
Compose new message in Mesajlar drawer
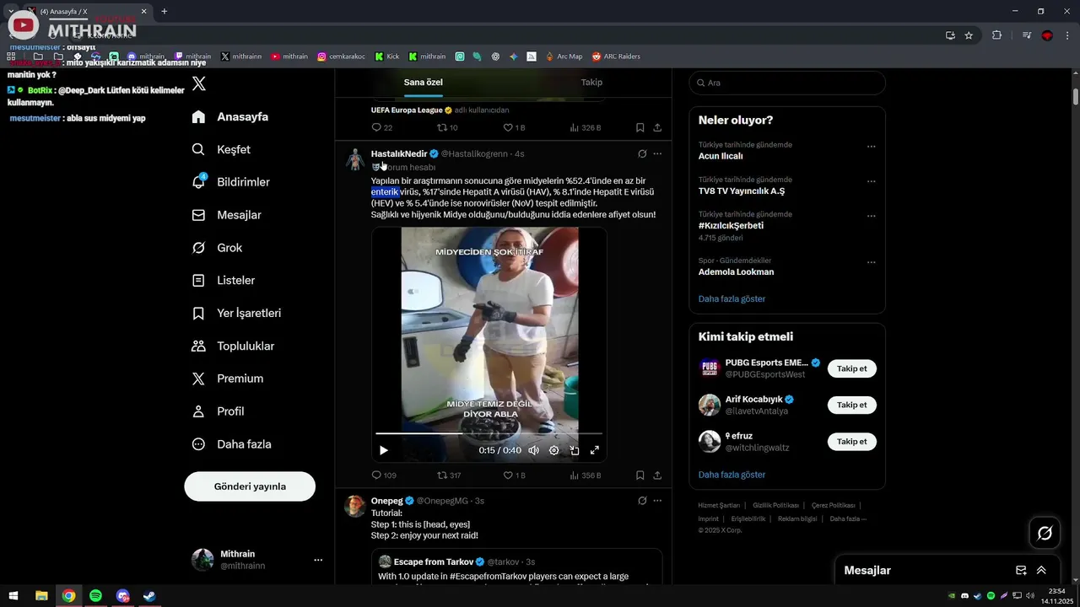(1021, 571)
